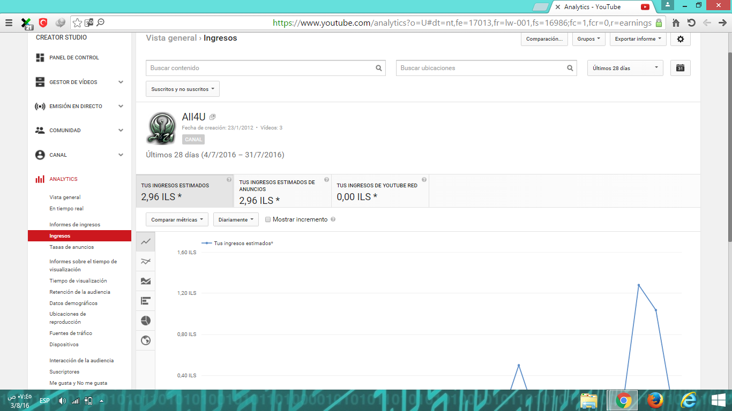Switch to the line chart view

[146, 241]
